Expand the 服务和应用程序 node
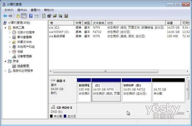Image resolution: width=192 pixels, height=126 pixels. pos(5,71)
